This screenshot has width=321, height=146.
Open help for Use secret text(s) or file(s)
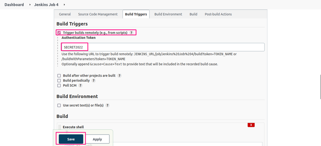click(x=108, y=105)
